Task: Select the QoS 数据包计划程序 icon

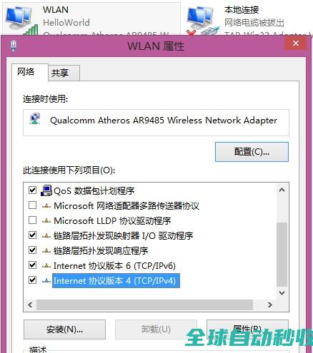Action: 46,190
